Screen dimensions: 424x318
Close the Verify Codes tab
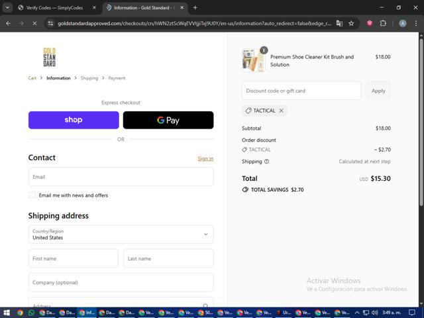(94, 8)
